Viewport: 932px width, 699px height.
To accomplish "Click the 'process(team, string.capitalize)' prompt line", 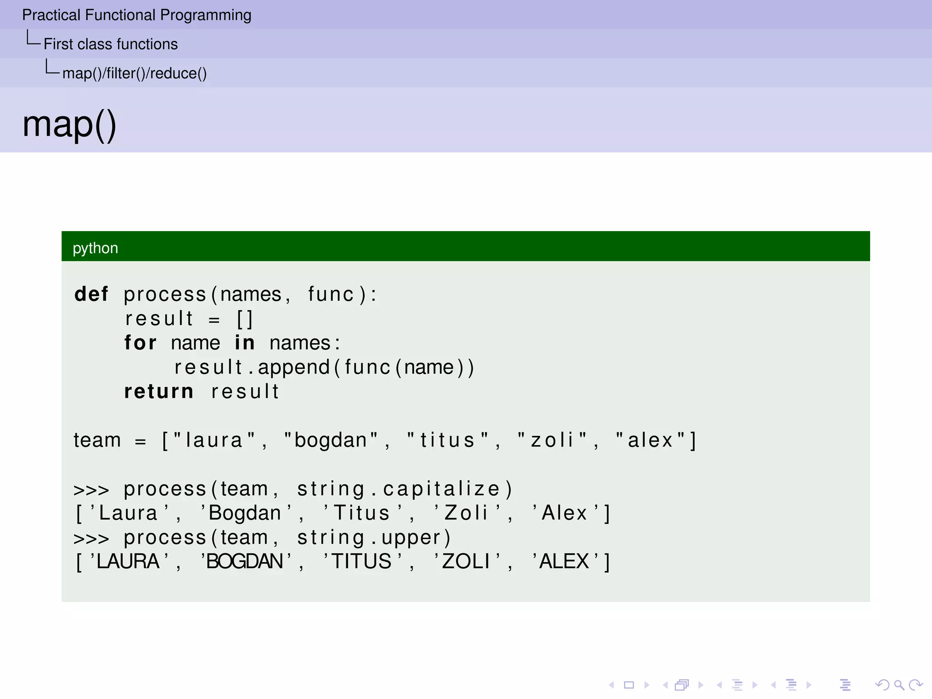I will pyautogui.click(x=293, y=489).
